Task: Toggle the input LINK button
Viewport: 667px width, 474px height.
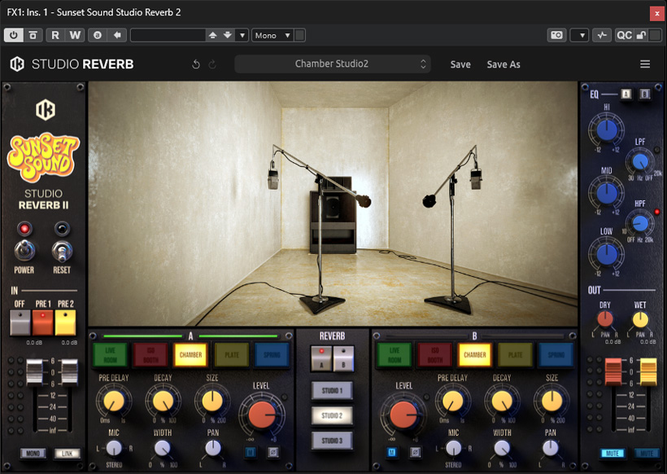Action: click(67, 453)
